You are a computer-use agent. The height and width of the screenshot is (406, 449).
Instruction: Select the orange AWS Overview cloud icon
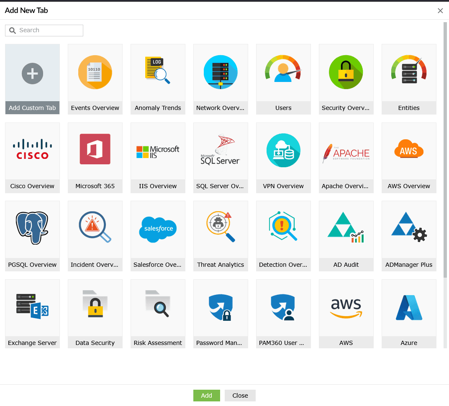(409, 149)
